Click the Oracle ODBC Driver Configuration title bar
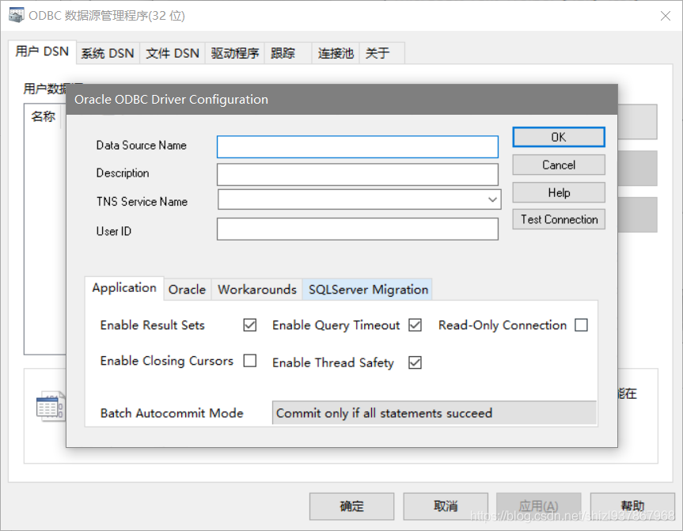Screen dimensions: 683x531 coord(342,100)
